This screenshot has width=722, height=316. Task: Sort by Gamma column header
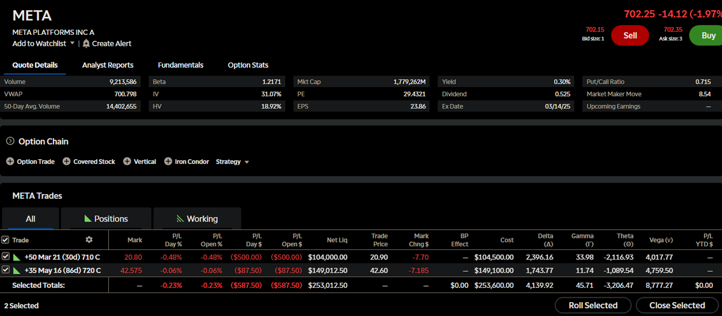point(582,240)
